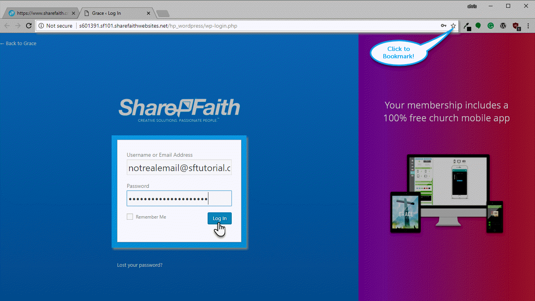Reload the page with the refresh button

[x=28, y=26]
